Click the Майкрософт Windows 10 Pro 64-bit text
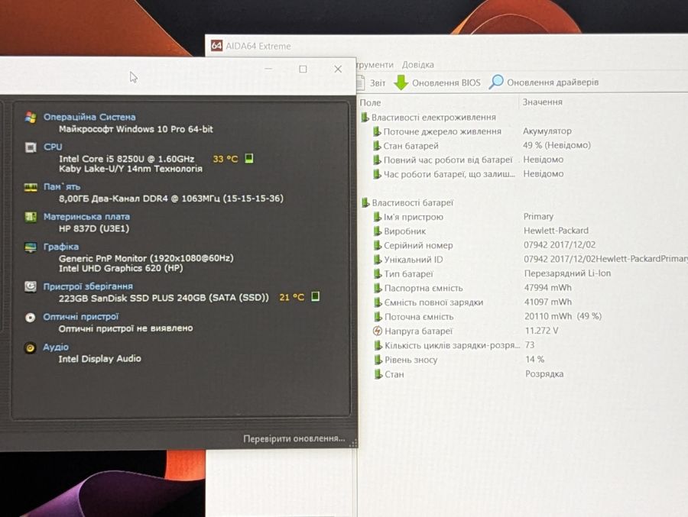 (x=135, y=129)
